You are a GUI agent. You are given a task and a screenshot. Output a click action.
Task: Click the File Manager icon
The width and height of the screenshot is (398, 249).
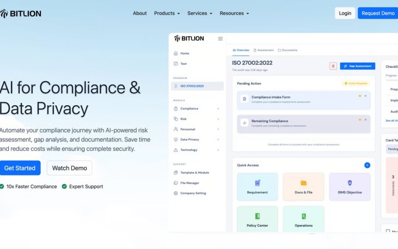(x=176, y=183)
